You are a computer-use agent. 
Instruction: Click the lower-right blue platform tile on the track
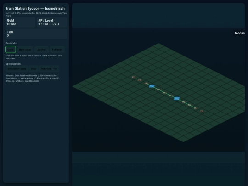pos(177,98)
